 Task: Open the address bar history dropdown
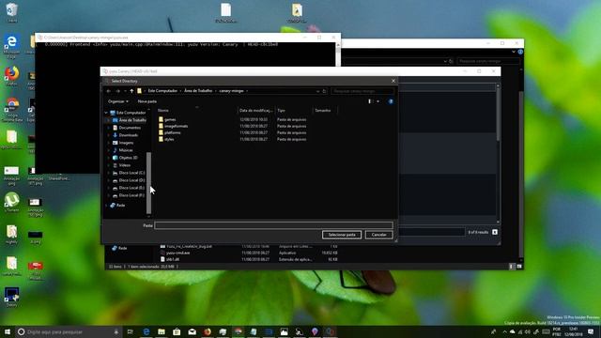point(317,91)
